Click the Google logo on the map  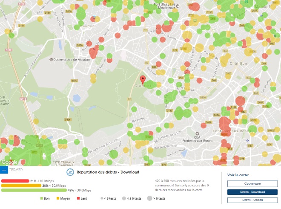[9, 162]
